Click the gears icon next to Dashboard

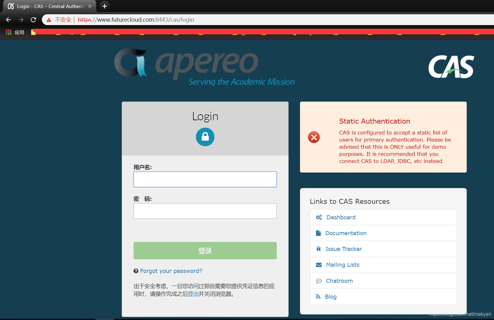[x=319, y=217]
